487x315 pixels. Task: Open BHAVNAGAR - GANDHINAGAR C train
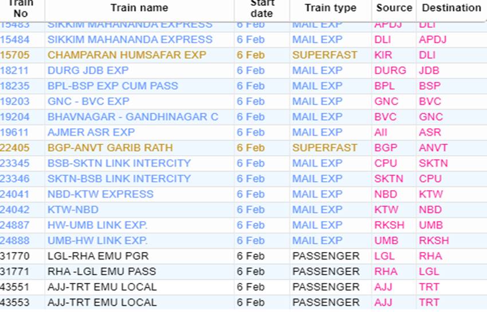[133, 117]
